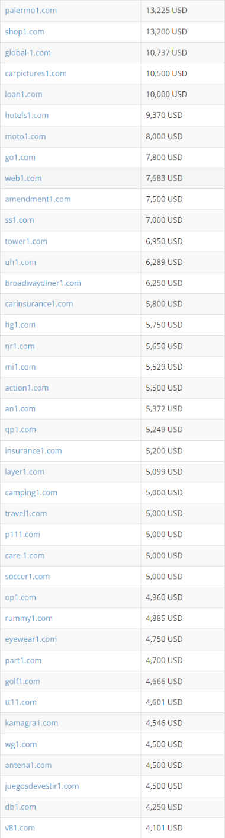Open the care-1.com link
This screenshot has width=225, height=838.
(24, 555)
